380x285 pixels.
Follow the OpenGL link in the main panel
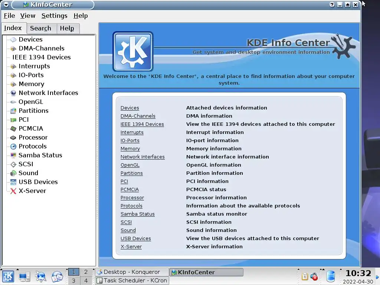pos(130,165)
